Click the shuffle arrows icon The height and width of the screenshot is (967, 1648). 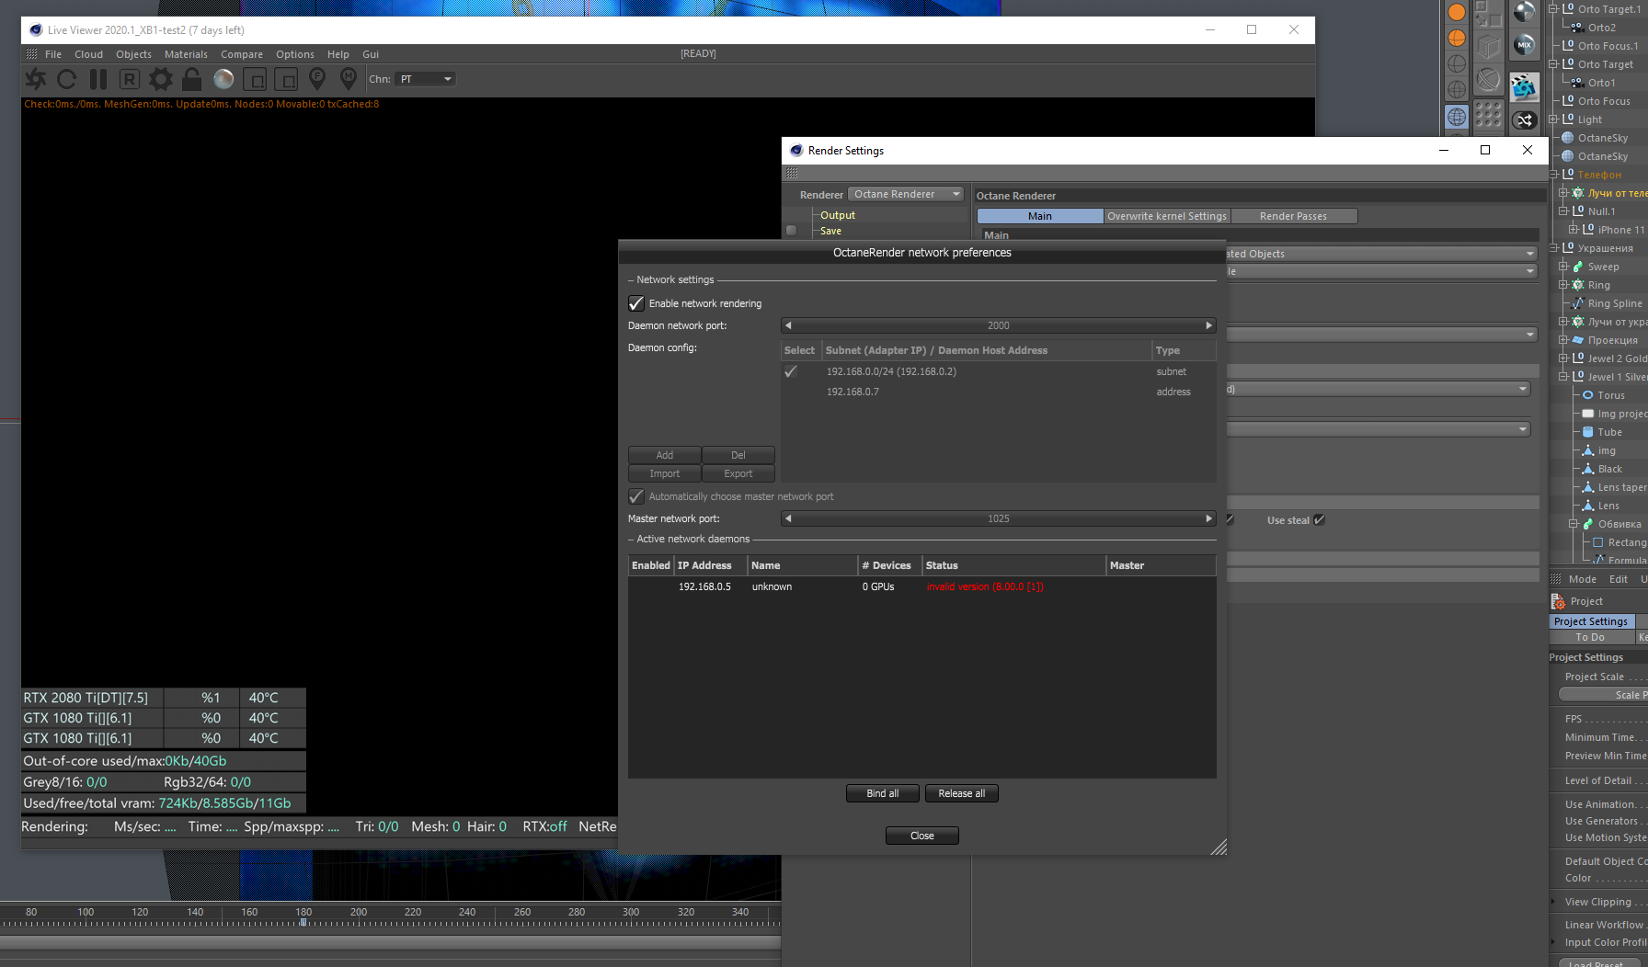(x=1524, y=120)
